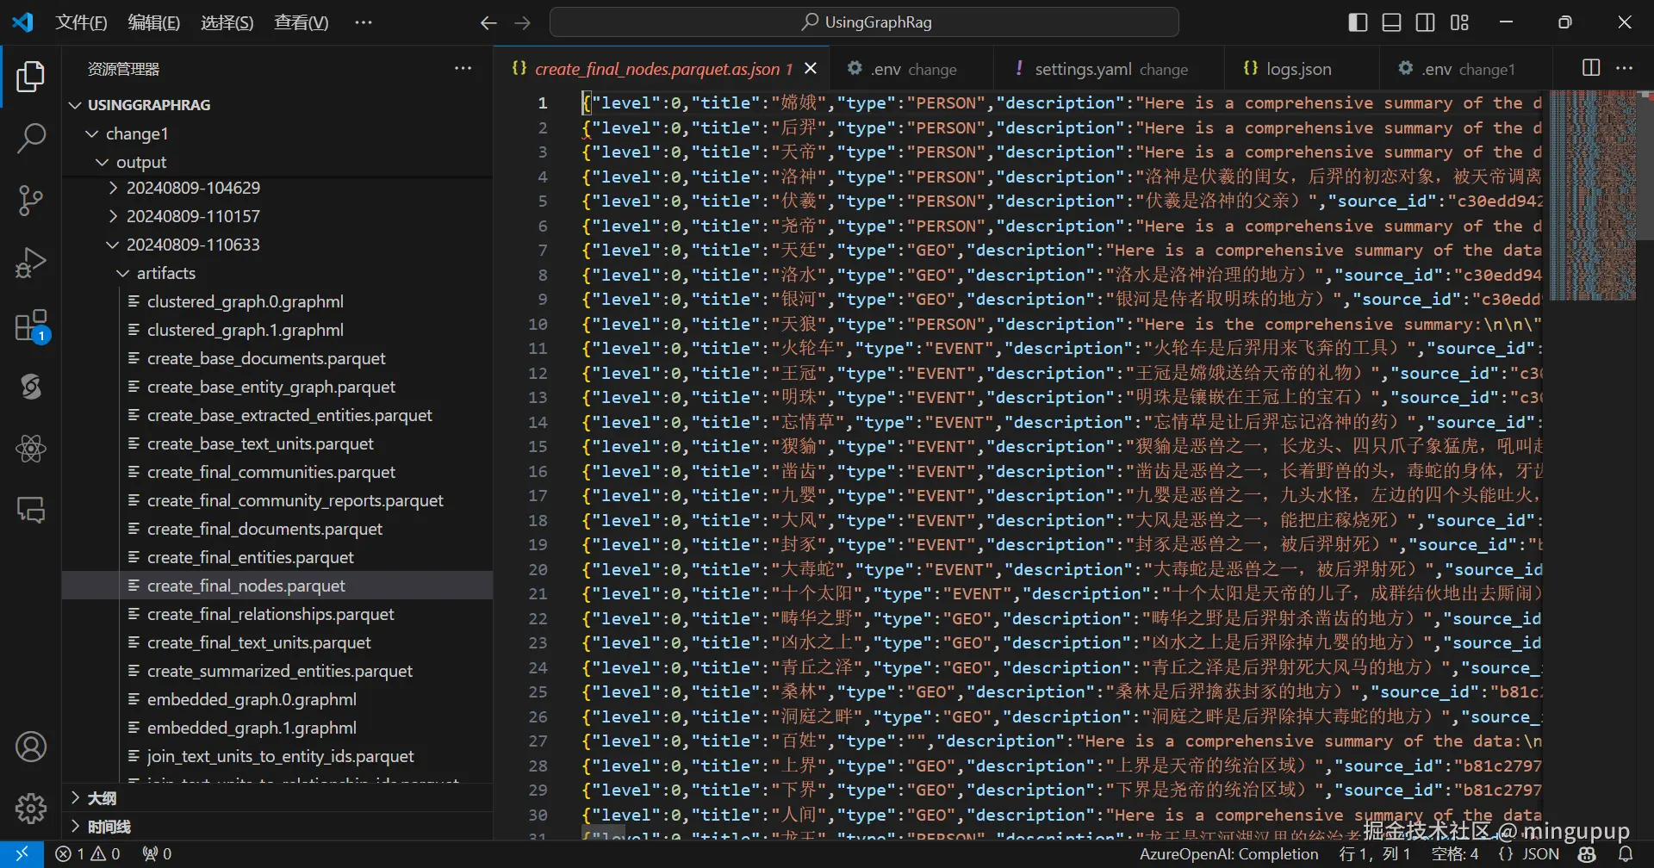Click the UsingGraphRag command center search box
The height and width of the screenshot is (868, 1654).
tap(864, 22)
